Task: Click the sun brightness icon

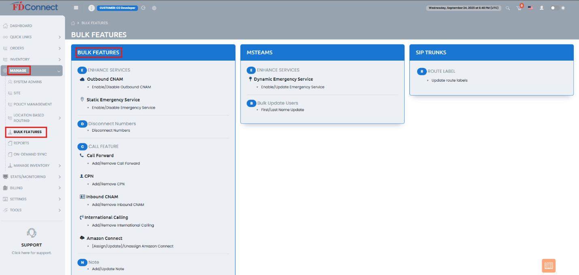Action: point(563,8)
